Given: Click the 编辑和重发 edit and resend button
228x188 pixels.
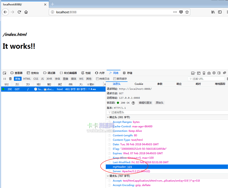Looking at the screenshot, I should click(145, 103).
